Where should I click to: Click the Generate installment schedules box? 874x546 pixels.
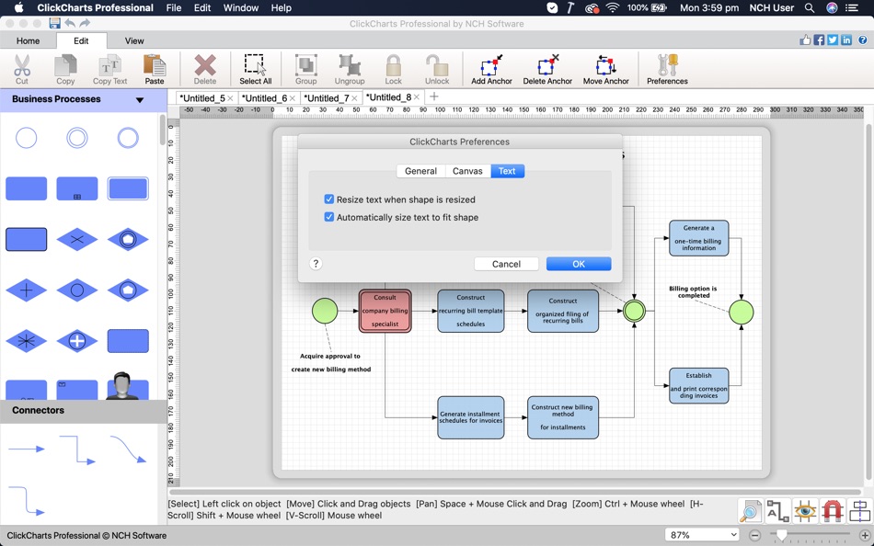471,418
